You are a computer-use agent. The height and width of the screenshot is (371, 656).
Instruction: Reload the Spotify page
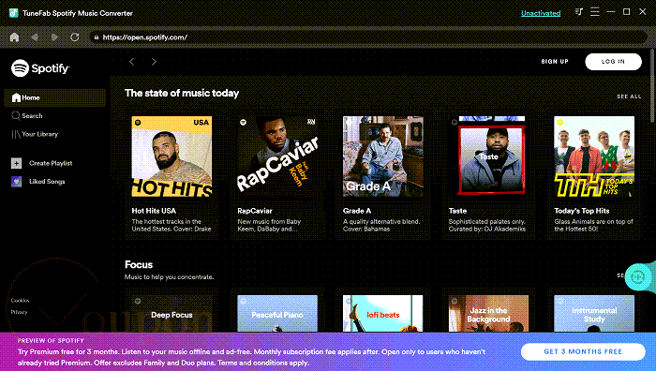pyautogui.click(x=74, y=37)
